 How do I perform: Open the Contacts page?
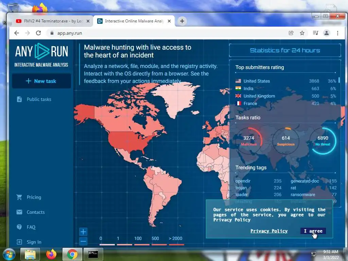(x=35, y=212)
